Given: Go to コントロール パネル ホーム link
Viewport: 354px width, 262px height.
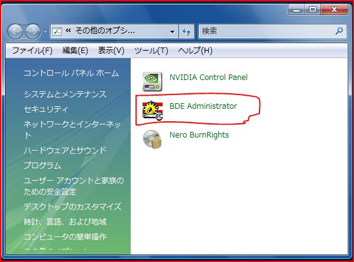Looking at the screenshot, I should pos(71,73).
